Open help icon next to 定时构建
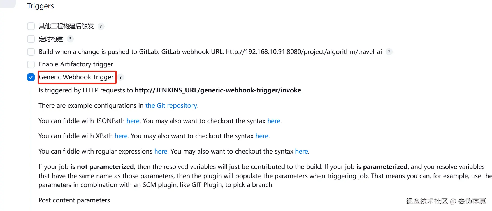The height and width of the screenshot is (211, 492). pos(70,39)
